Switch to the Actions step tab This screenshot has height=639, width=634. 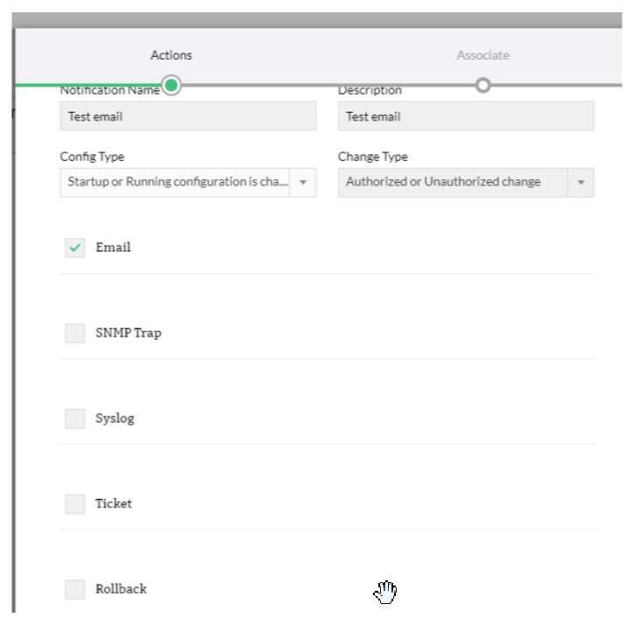(171, 55)
